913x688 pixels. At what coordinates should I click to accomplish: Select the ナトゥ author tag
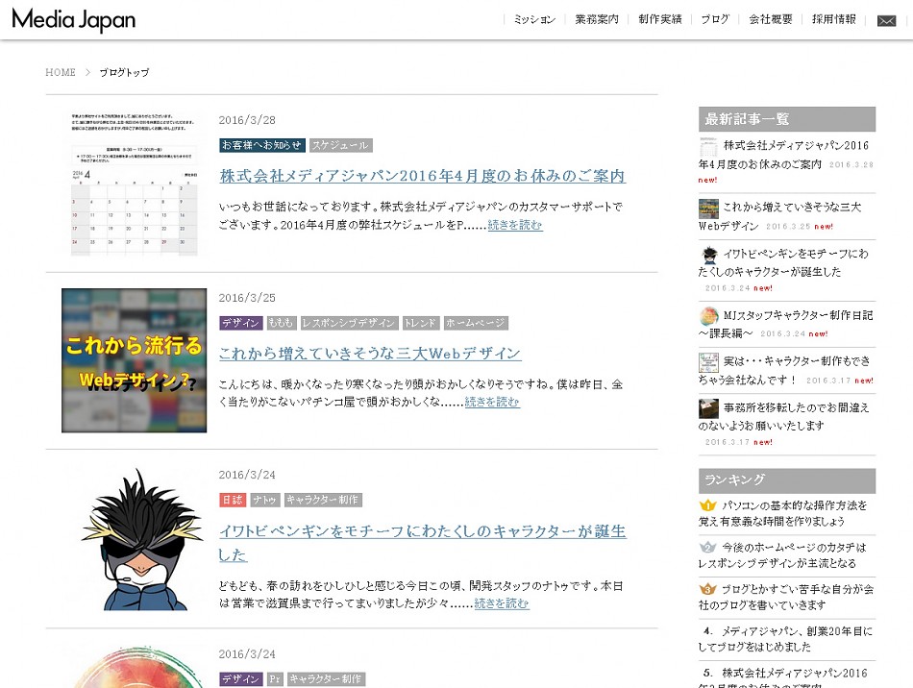point(265,500)
